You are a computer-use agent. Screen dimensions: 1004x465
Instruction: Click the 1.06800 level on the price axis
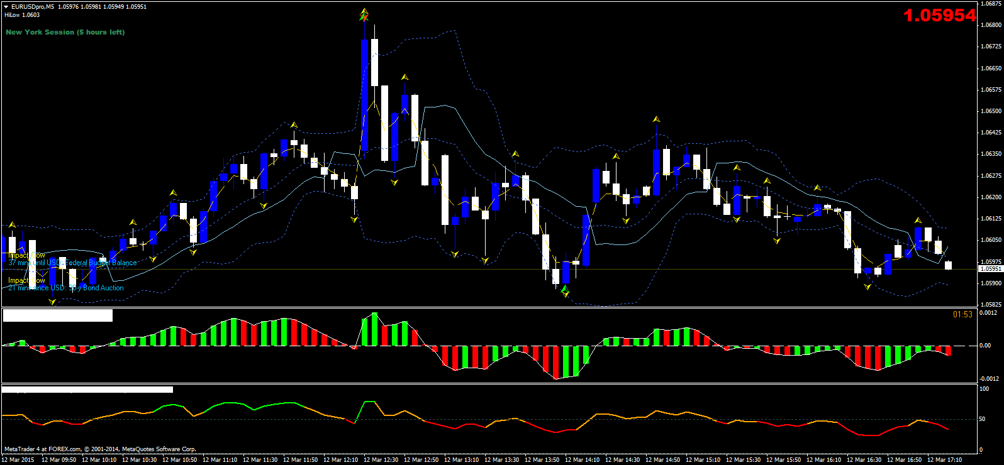(991, 25)
